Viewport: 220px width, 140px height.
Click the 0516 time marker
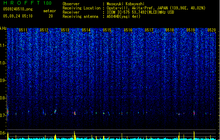pos(128,30)
